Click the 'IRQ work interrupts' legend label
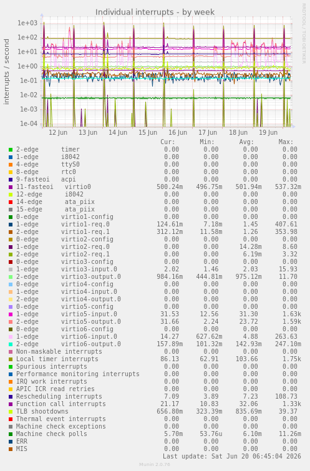Image resolution: width=310 pixels, height=471 pixels. [52, 382]
